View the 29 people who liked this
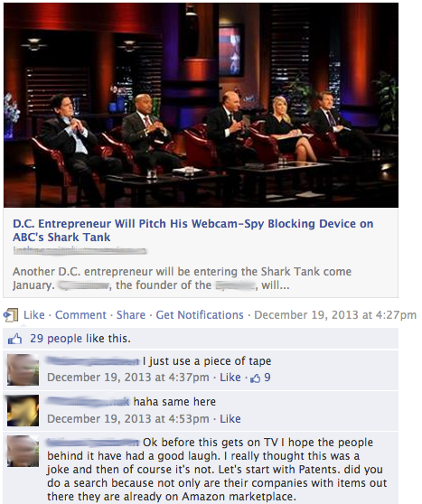Image resolution: width=422 pixels, height=504 pixels. coord(56,339)
